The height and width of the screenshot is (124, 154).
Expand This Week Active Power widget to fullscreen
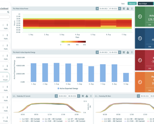pos(124,9)
